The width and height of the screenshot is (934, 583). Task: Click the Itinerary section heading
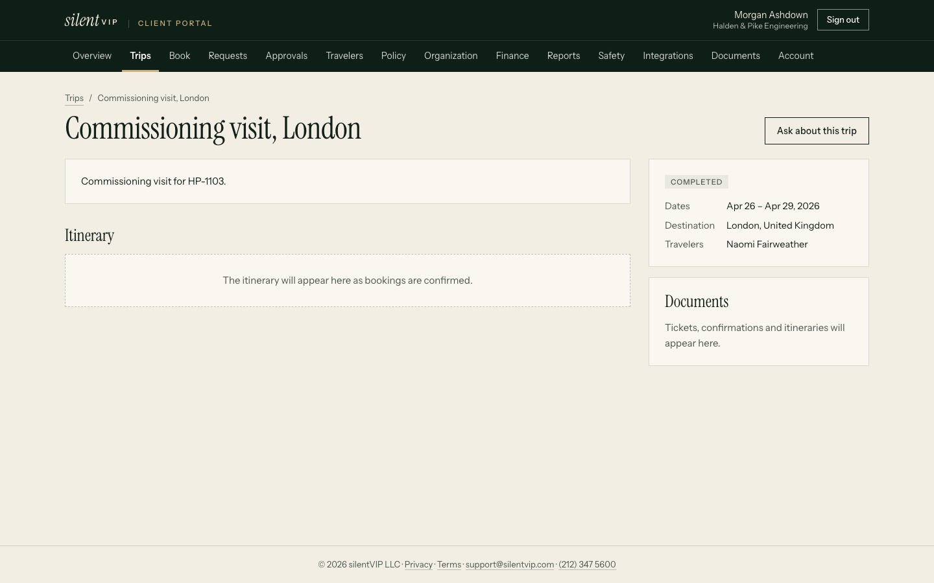pyautogui.click(x=90, y=235)
